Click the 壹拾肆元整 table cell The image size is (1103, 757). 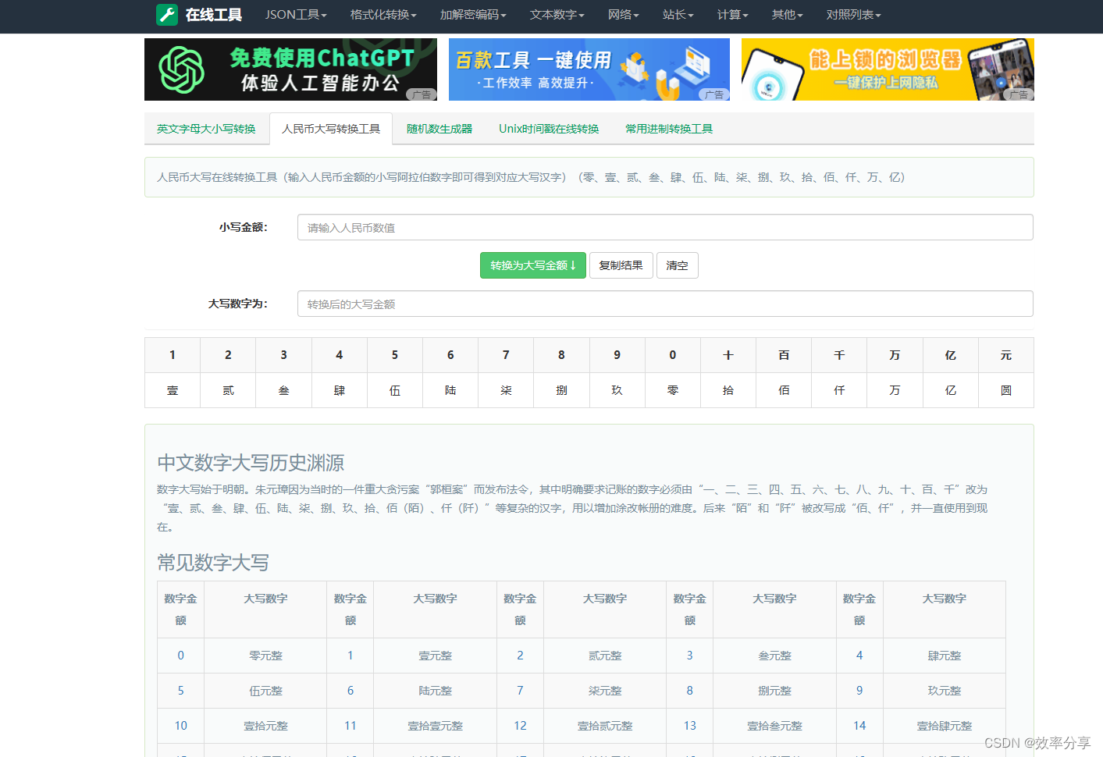(945, 726)
